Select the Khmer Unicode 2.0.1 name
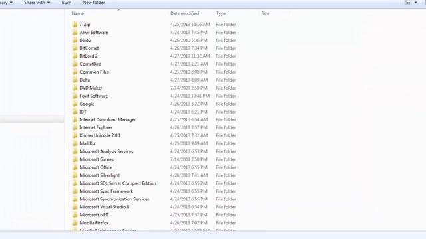 (x=100, y=135)
